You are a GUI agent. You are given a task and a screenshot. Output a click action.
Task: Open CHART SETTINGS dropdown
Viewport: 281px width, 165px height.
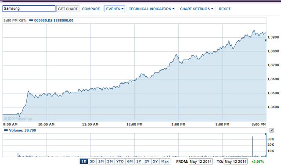pos(197,9)
